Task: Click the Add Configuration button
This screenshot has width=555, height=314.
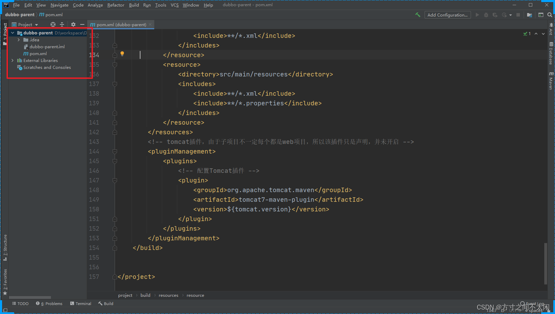Action: (x=448, y=15)
